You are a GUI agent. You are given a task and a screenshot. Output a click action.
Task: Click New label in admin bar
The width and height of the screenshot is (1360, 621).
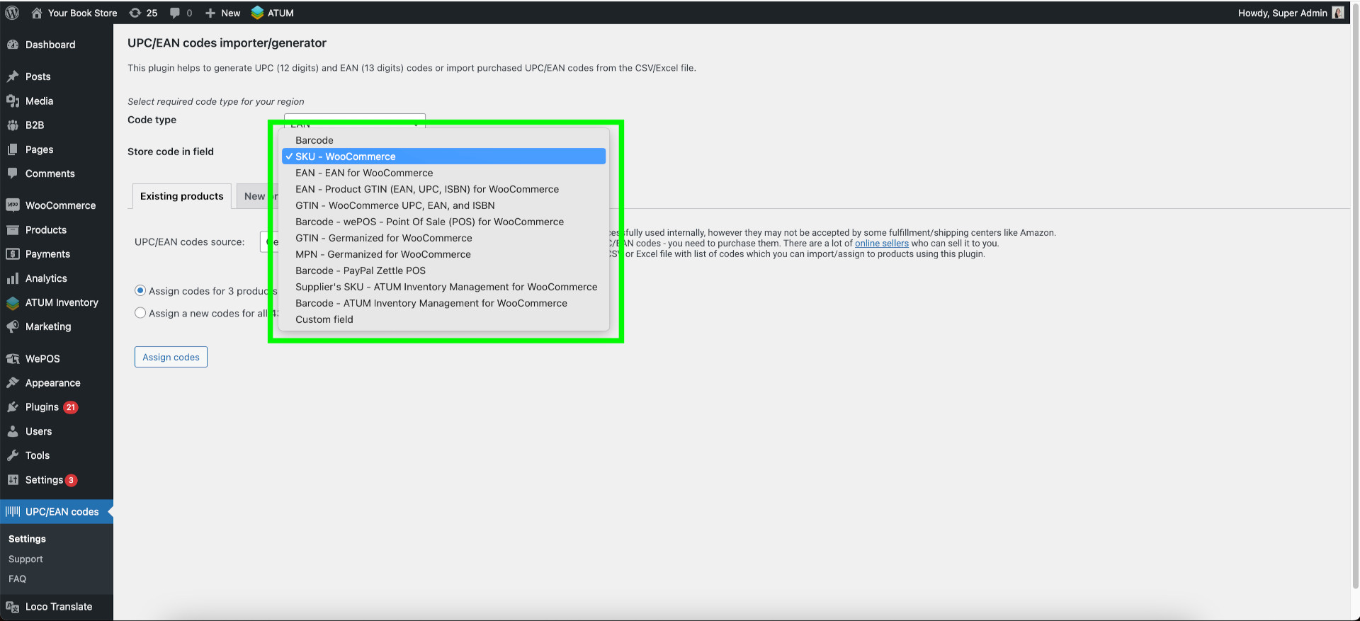[231, 13]
